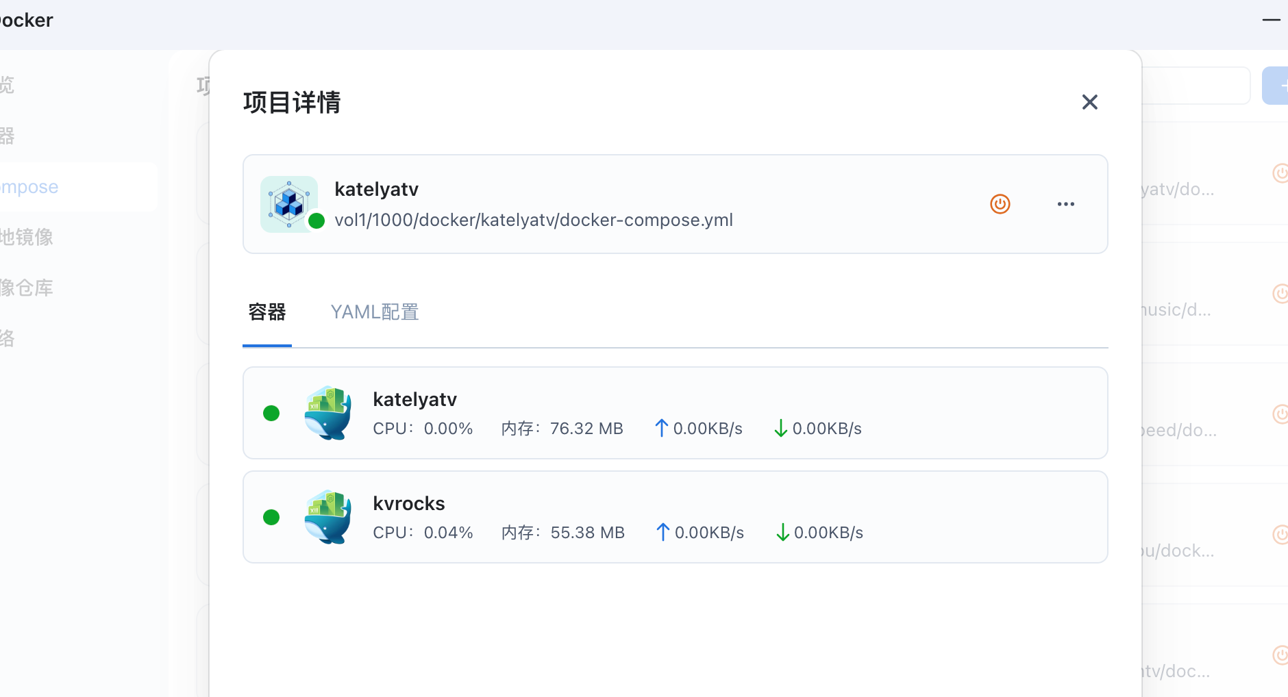
Task: Minimize the Docker window
Action: [1271, 20]
